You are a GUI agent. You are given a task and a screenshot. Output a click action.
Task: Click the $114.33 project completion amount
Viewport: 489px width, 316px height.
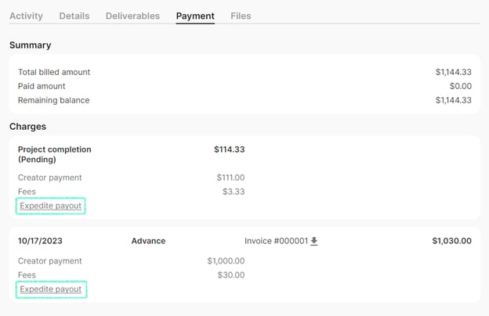point(229,149)
